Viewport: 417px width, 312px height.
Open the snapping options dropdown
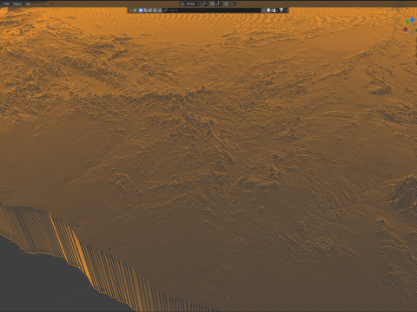[x=219, y=3]
